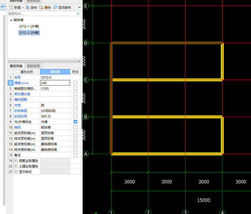Click the blue panel icon in left sidebar
Screen dimensions: 251x214
[x=3, y=7]
